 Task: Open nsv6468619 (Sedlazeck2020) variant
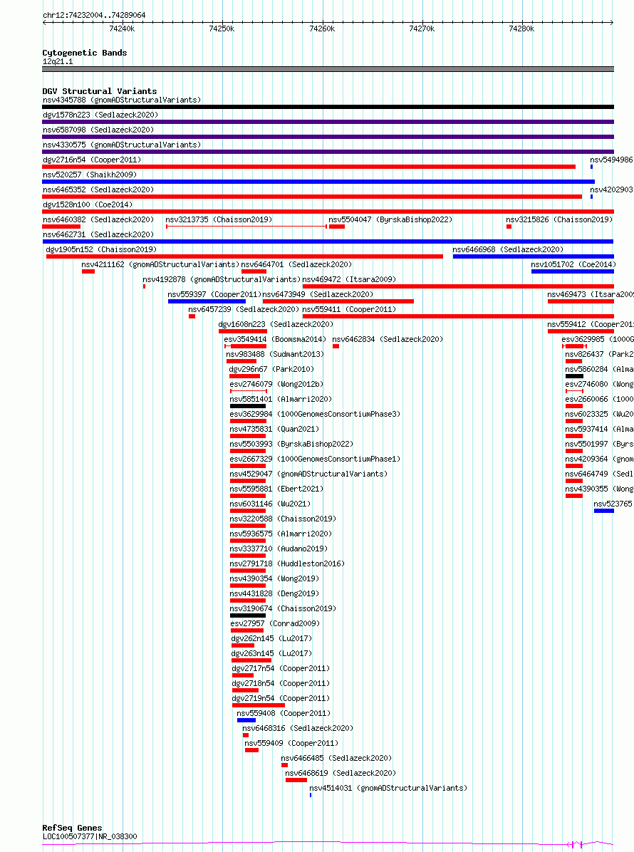click(341, 773)
